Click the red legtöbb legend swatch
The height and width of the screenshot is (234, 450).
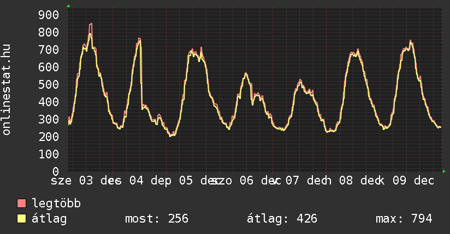(22, 204)
